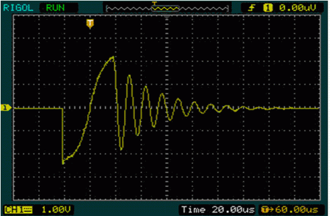The height and width of the screenshot is (216, 330).
Task: Click the trigger offset T arrow icon
Action: point(267,210)
